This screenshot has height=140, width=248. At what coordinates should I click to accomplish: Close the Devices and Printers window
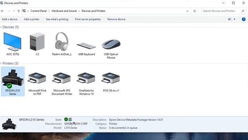(244, 3)
